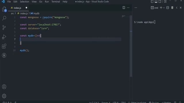This screenshot has height=103, width=184.
Task: Click line number 7 in the gutter
Action: click(x=15, y=39)
